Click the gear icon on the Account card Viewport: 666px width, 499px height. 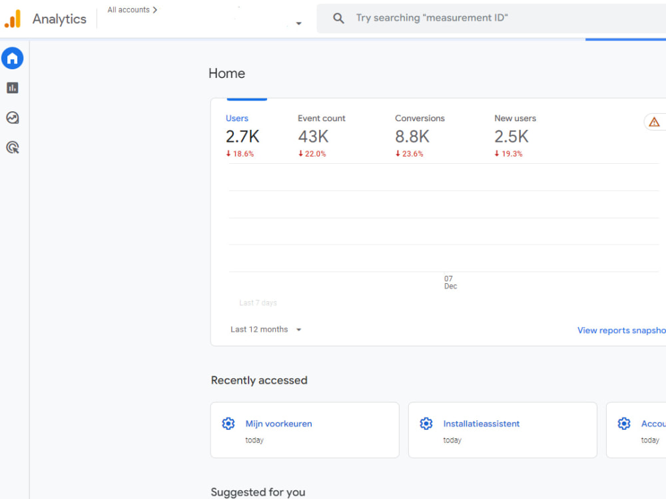pos(624,423)
